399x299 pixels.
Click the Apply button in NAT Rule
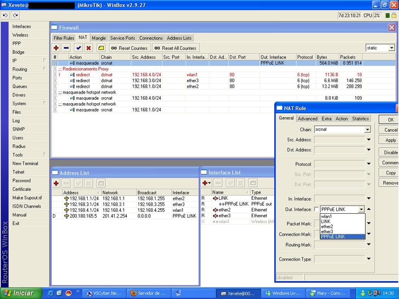[391, 141]
